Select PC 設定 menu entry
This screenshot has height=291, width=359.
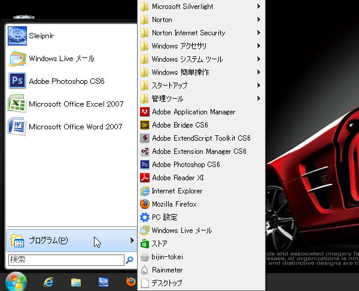click(x=165, y=217)
